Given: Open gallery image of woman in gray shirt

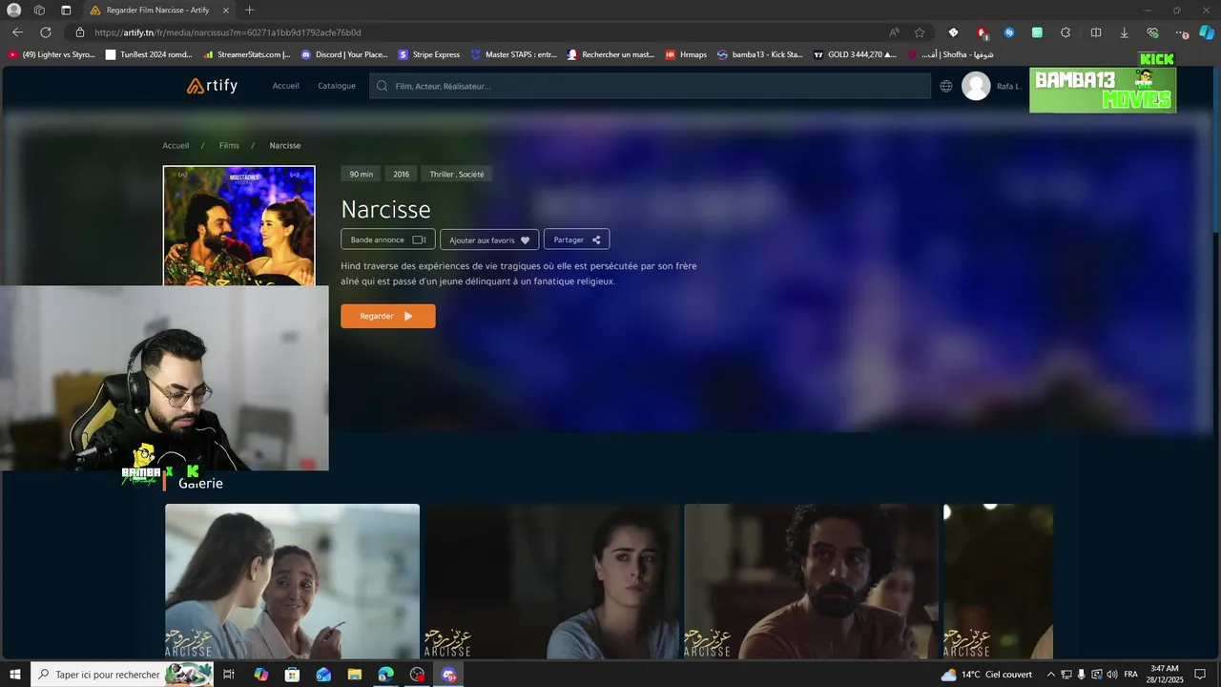Looking at the screenshot, I should click(x=553, y=581).
